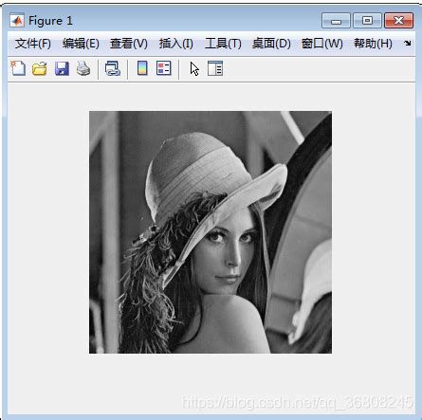This screenshot has height=420, width=422.
Task: Toggle the Property Editor panel icon
Action: click(215, 68)
